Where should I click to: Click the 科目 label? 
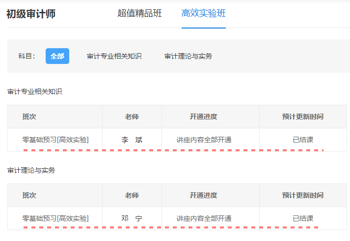click(x=27, y=56)
